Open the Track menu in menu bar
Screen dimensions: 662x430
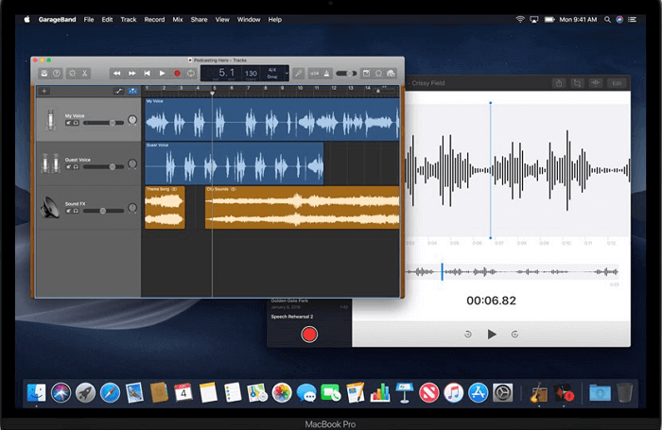click(x=129, y=19)
